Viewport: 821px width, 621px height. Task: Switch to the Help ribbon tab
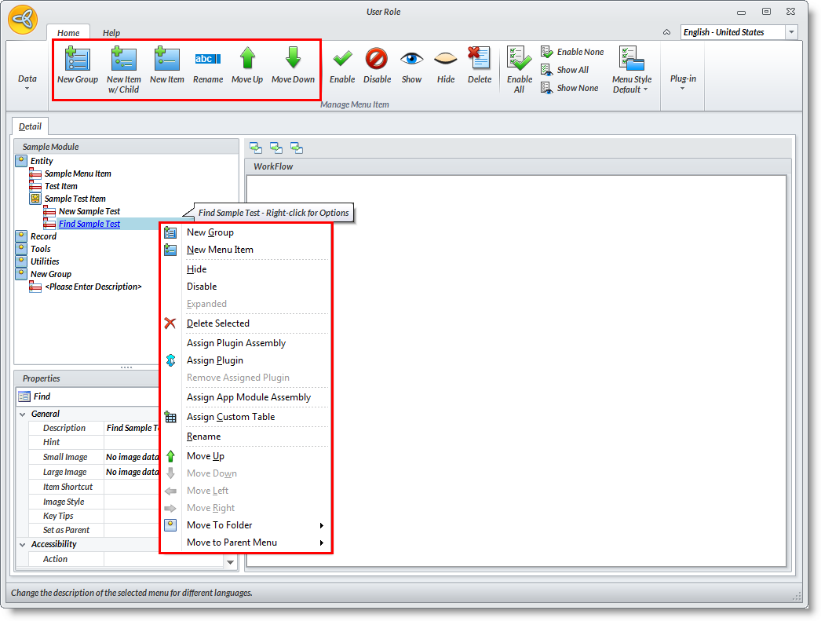pos(111,33)
